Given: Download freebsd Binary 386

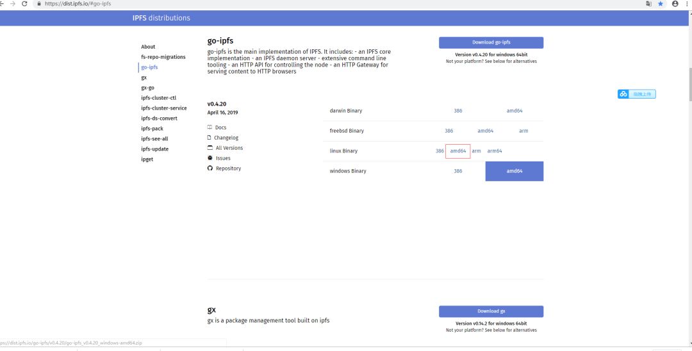Looking at the screenshot, I should 449,131.
